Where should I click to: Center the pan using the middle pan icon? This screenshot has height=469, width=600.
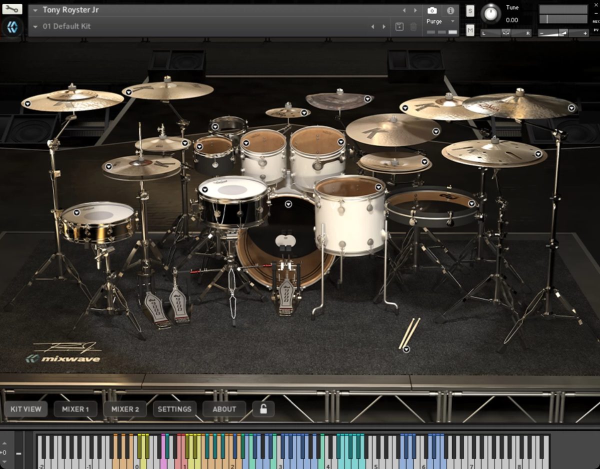click(506, 33)
